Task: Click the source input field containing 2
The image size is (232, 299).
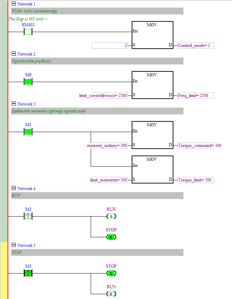Action: point(109,46)
